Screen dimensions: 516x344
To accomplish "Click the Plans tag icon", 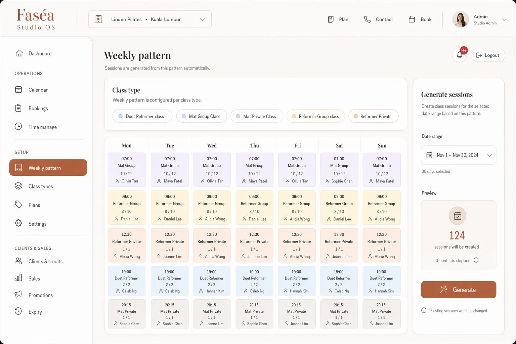I will pos(18,205).
